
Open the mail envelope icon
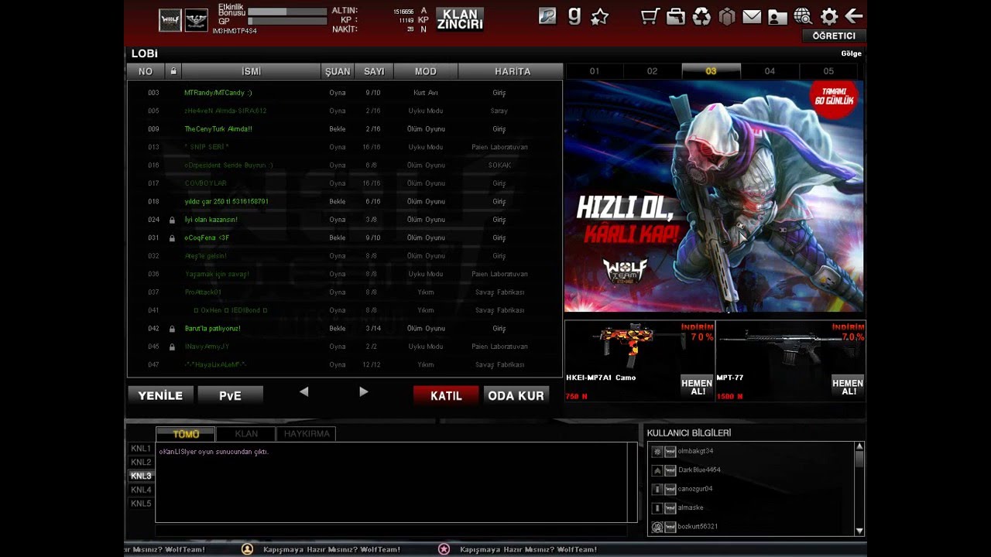[x=752, y=16]
